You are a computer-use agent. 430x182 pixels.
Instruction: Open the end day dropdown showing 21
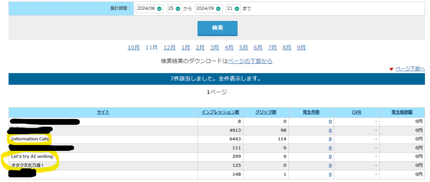(233, 8)
